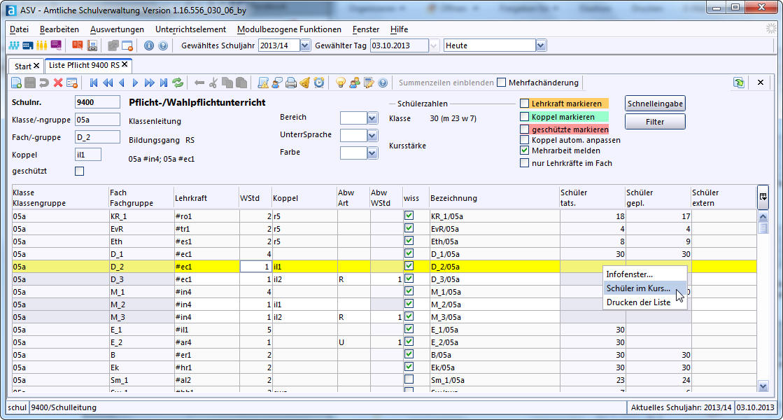Check Koppel autom. anpassen

pyautogui.click(x=524, y=140)
